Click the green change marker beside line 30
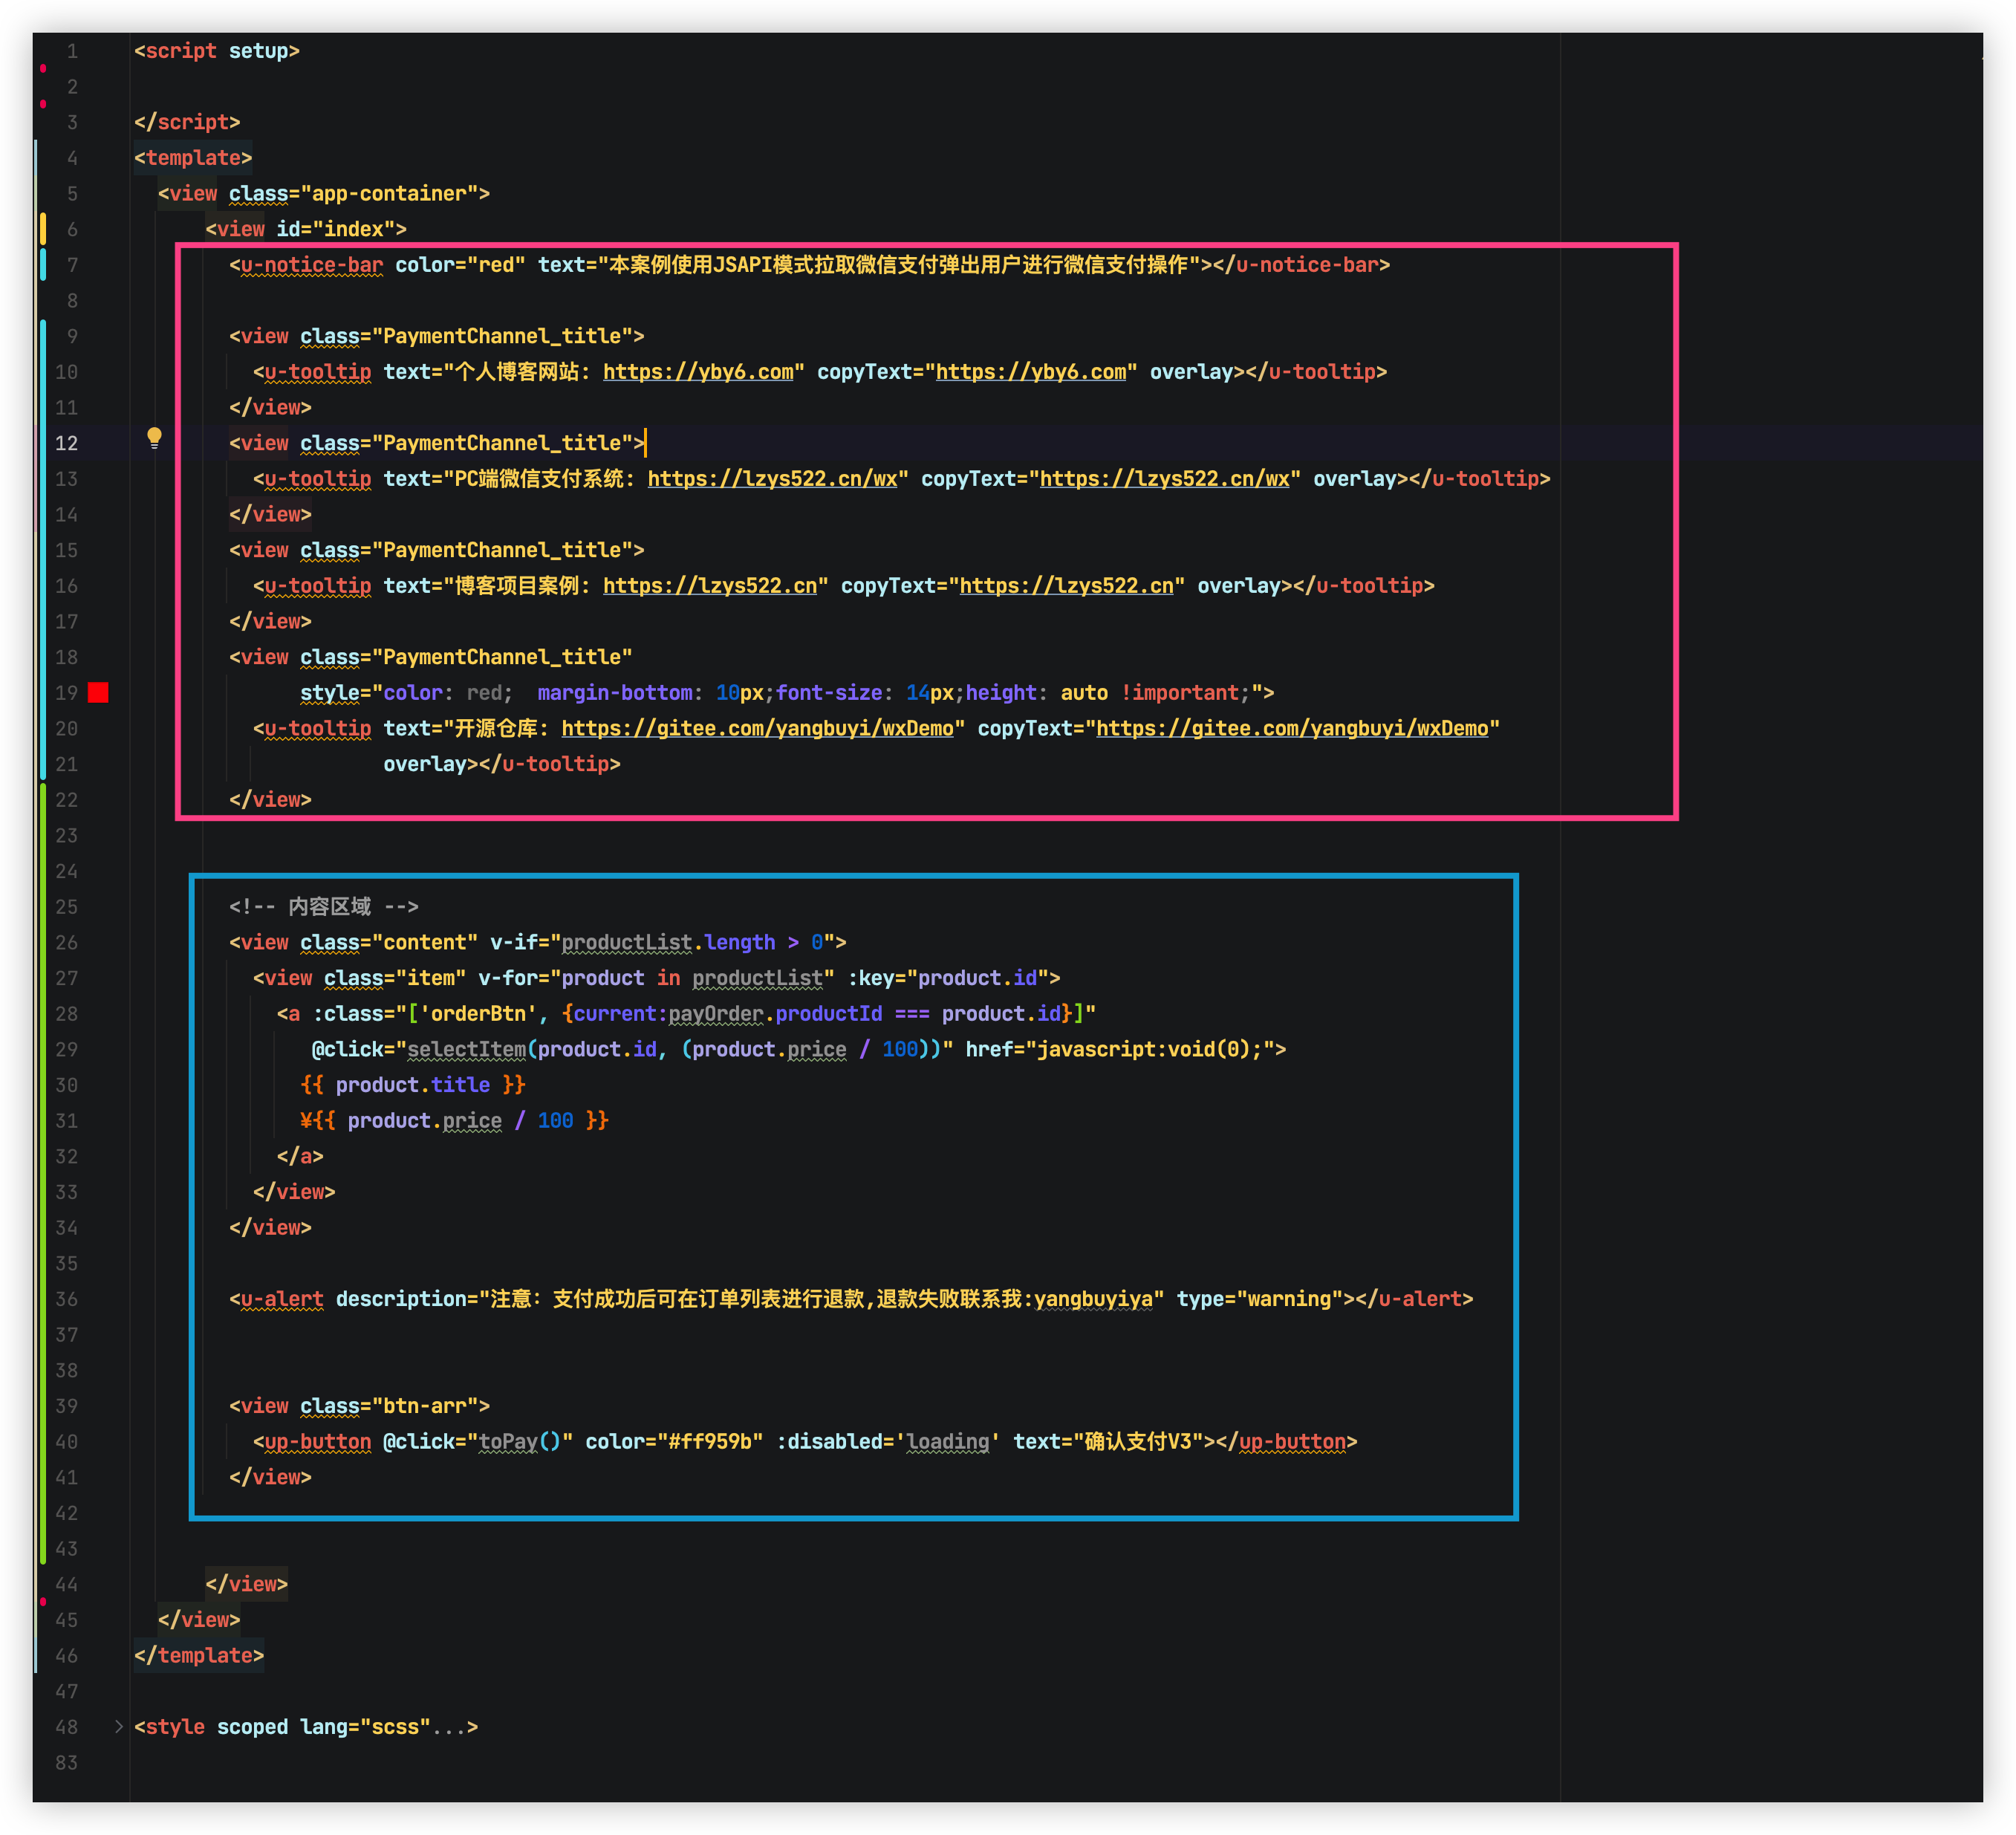 pyautogui.click(x=43, y=1085)
